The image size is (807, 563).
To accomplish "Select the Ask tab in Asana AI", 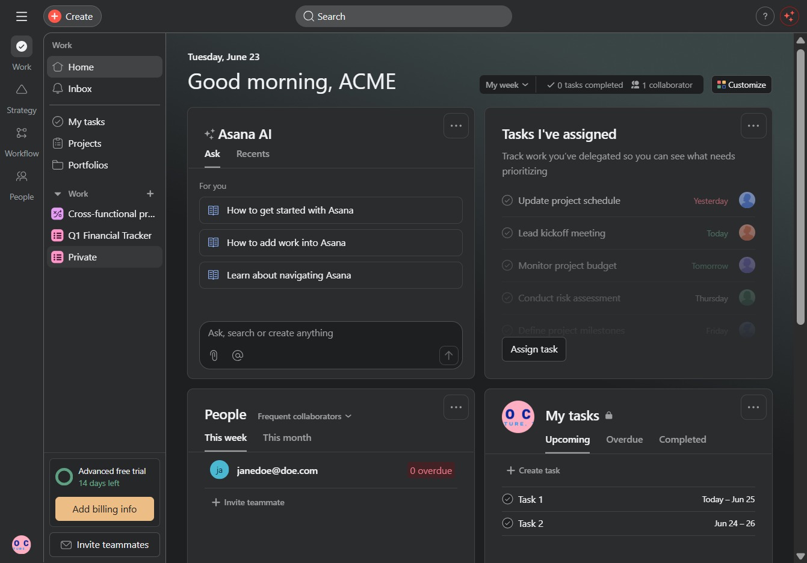I will (x=212, y=154).
